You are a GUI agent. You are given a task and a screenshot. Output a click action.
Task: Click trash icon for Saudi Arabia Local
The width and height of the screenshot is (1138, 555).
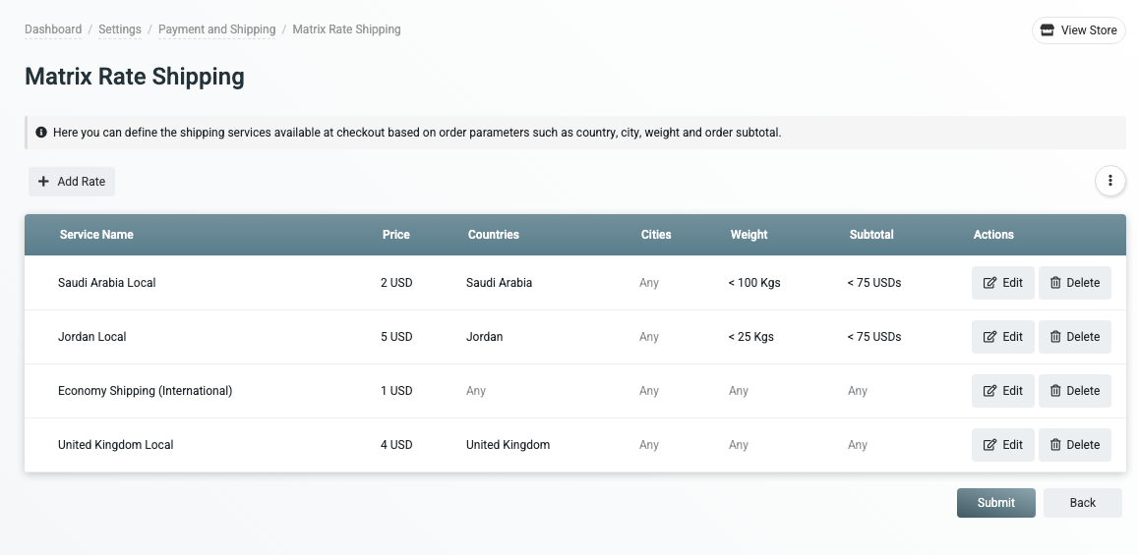tap(1055, 283)
